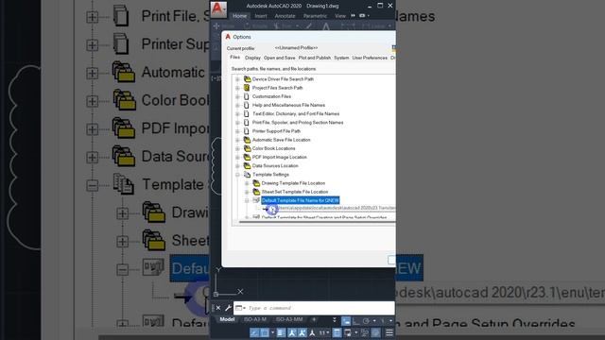Open the Insert ribbon tab

pos(261,16)
